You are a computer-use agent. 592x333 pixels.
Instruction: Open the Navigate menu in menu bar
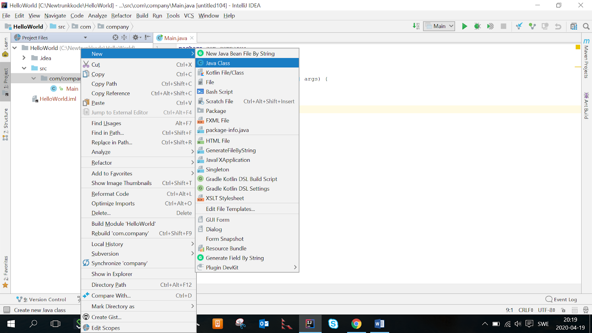[55, 16]
